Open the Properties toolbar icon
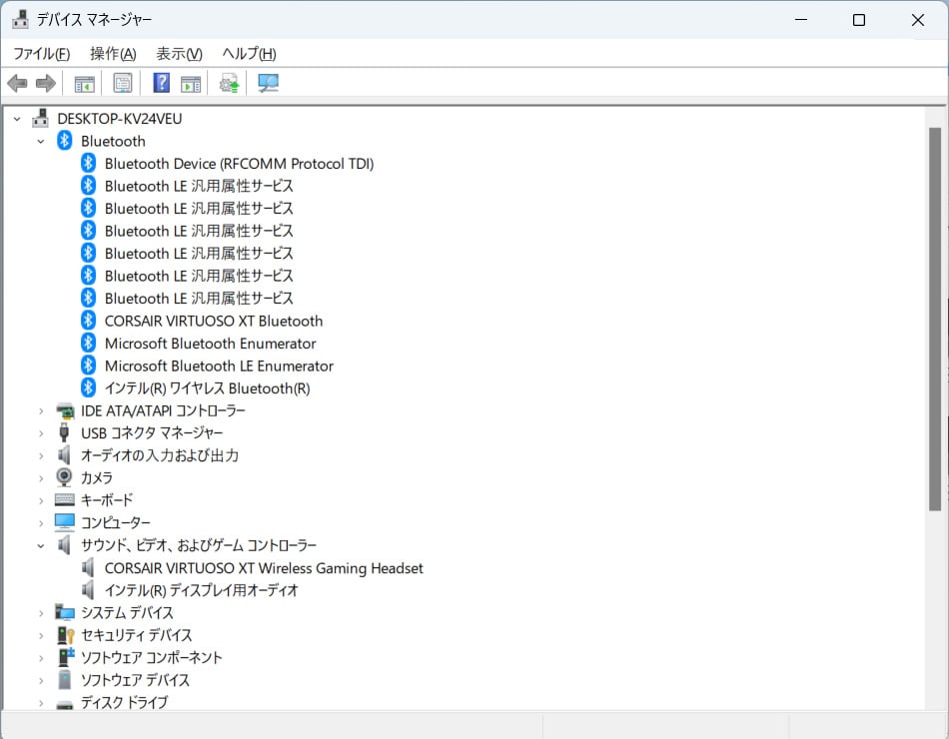 coord(123,83)
